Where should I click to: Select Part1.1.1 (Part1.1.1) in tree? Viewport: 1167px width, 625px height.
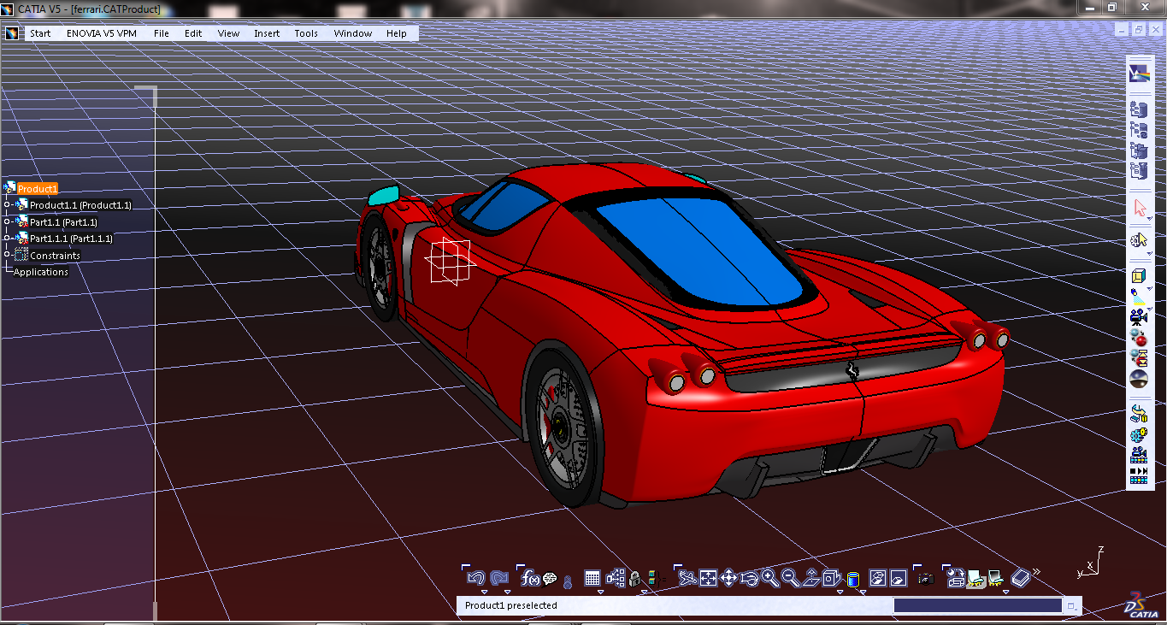(71, 238)
